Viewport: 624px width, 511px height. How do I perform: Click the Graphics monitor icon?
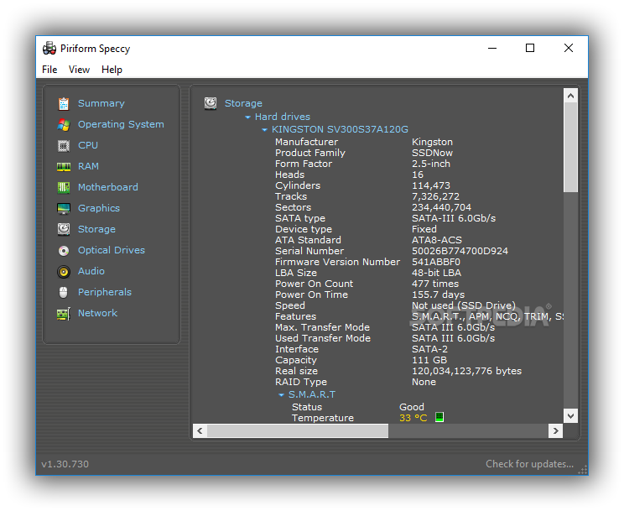[64, 208]
